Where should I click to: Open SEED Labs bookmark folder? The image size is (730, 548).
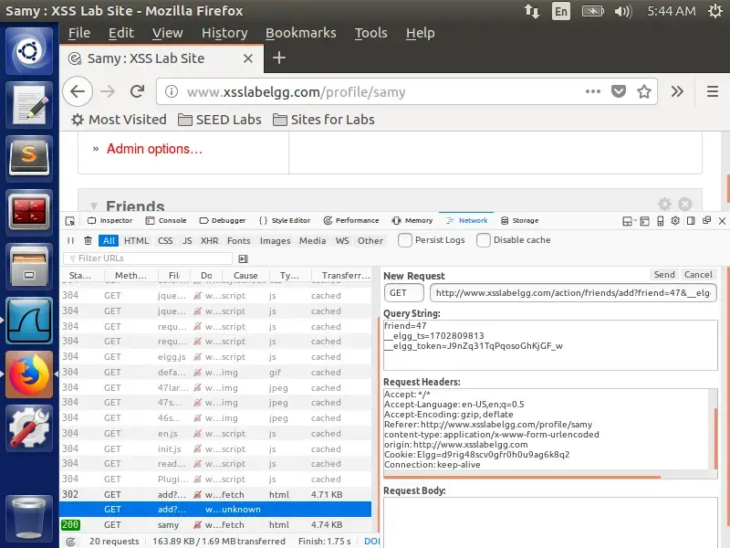pyautogui.click(x=220, y=120)
